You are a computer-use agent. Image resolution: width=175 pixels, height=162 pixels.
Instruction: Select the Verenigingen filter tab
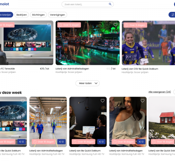(x=57, y=15)
